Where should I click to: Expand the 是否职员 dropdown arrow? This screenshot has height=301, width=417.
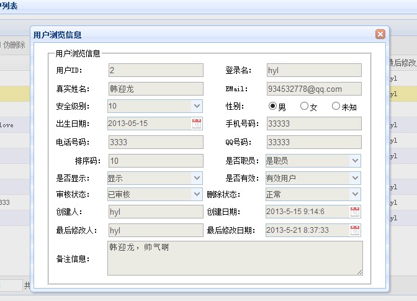355,161
